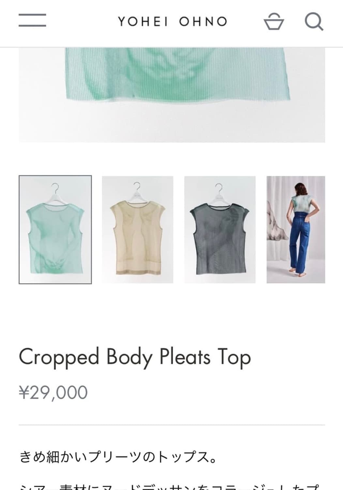Go to the YOHEI OHNO home logo
The image size is (343, 490).
click(x=172, y=22)
